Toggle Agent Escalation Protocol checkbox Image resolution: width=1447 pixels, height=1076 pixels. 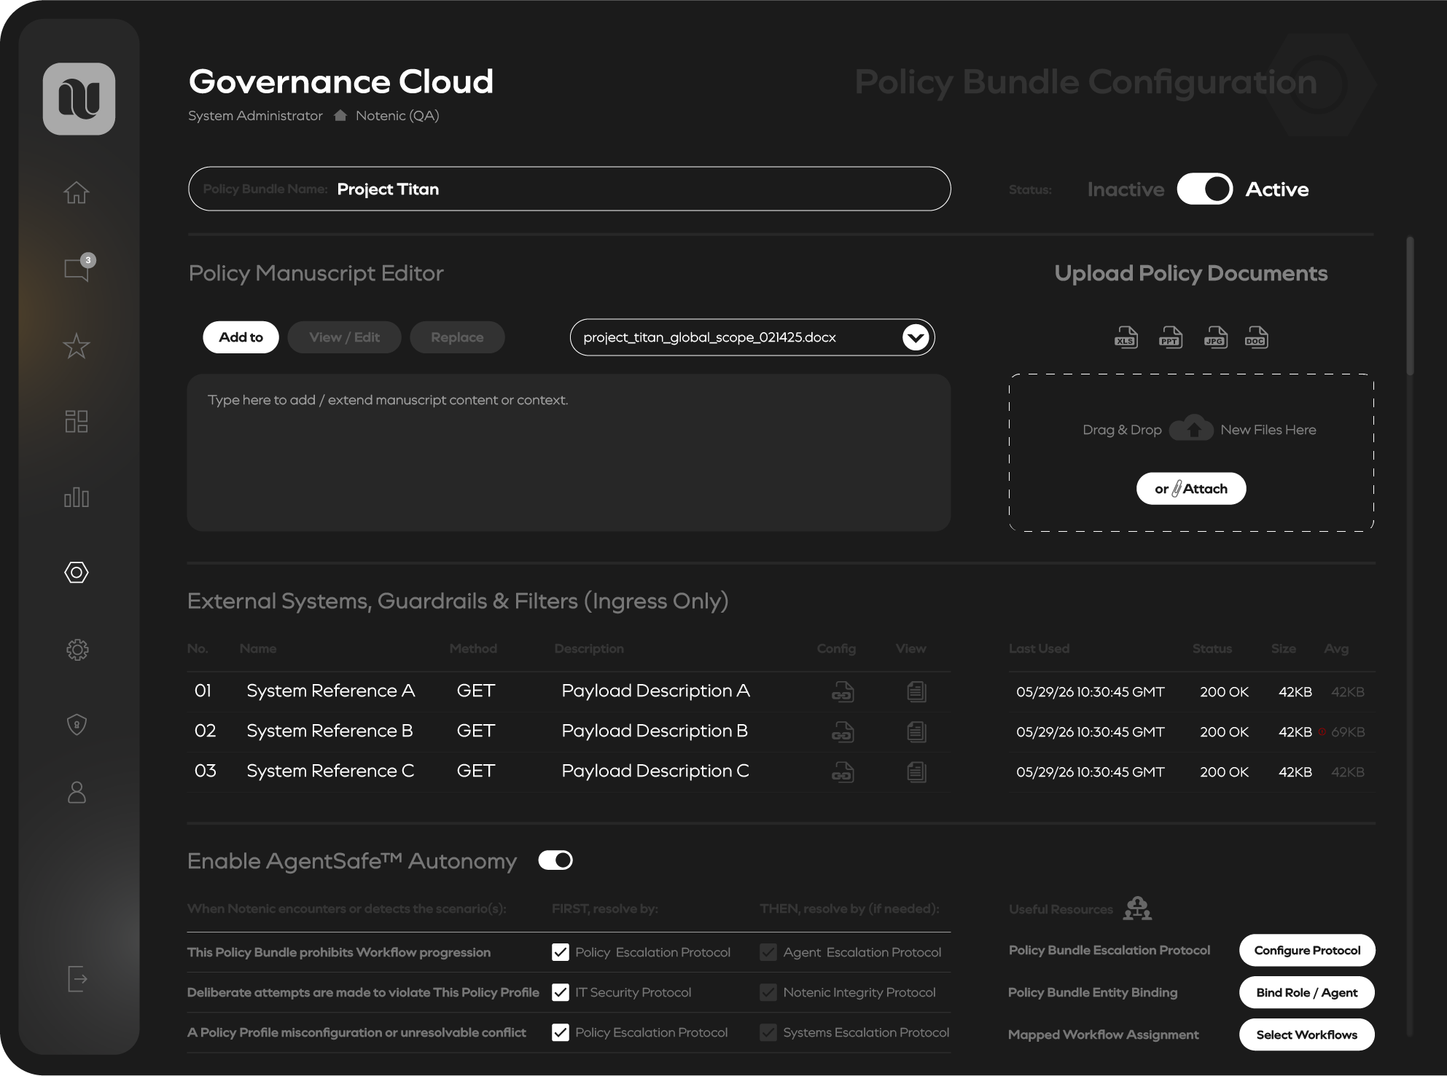[768, 952]
